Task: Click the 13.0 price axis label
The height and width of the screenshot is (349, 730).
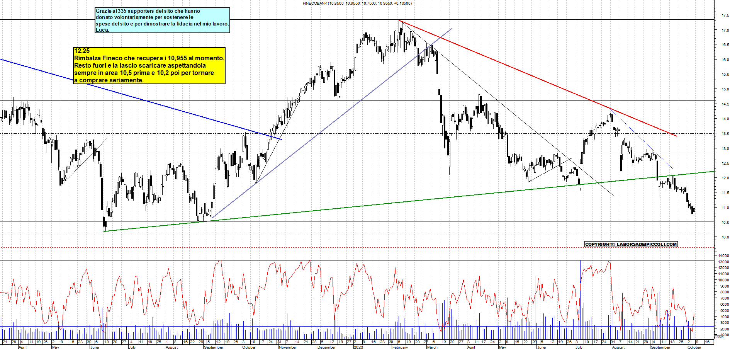Action: pyautogui.click(x=725, y=149)
